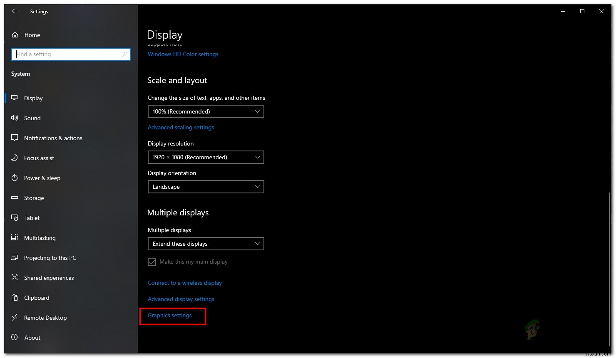Open the scaling percentage dropdown
Image resolution: width=616 pixels, height=358 pixels.
[x=206, y=111]
